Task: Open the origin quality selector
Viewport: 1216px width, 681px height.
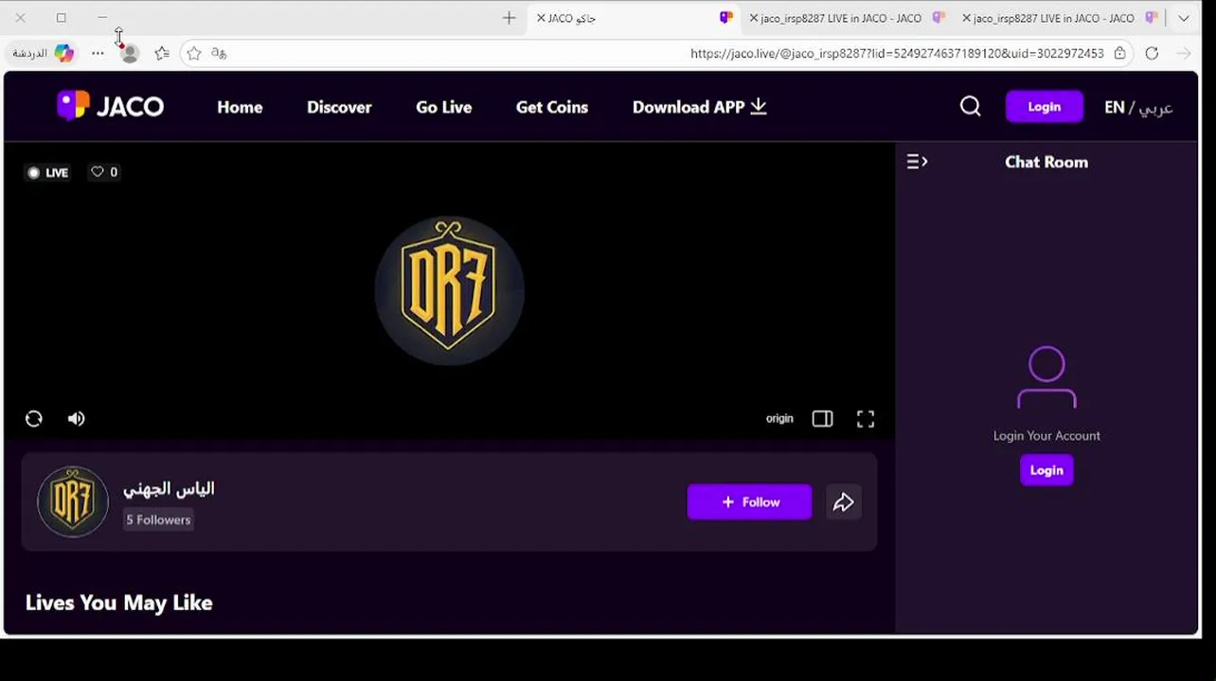Action: (779, 419)
